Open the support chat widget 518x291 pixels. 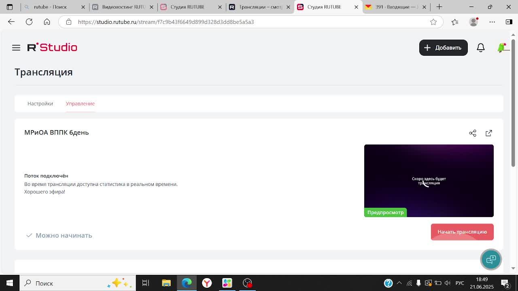(491, 259)
